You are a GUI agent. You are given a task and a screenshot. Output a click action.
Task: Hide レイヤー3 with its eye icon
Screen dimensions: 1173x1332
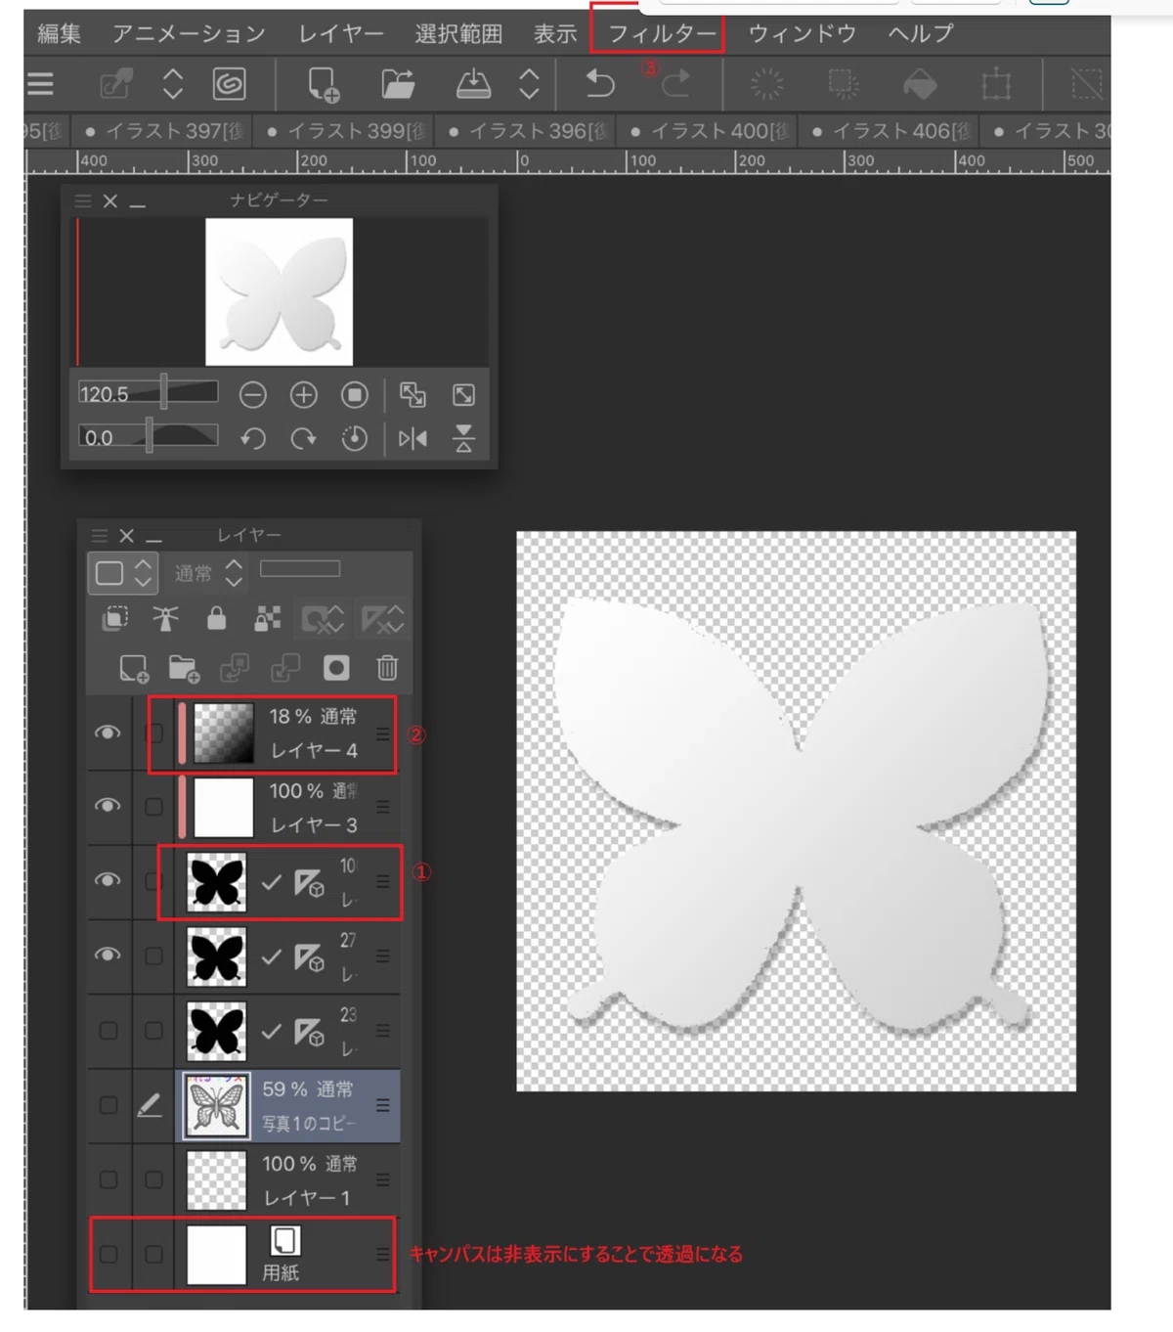tap(109, 806)
